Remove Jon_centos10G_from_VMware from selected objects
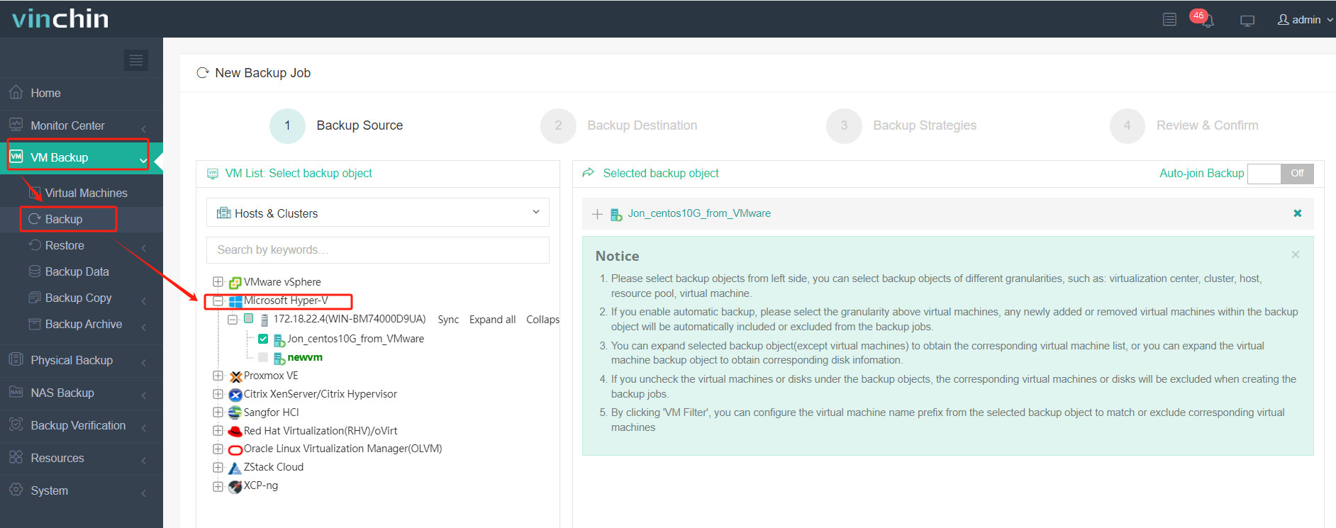1336x528 pixels. [x=1298, y=213]
